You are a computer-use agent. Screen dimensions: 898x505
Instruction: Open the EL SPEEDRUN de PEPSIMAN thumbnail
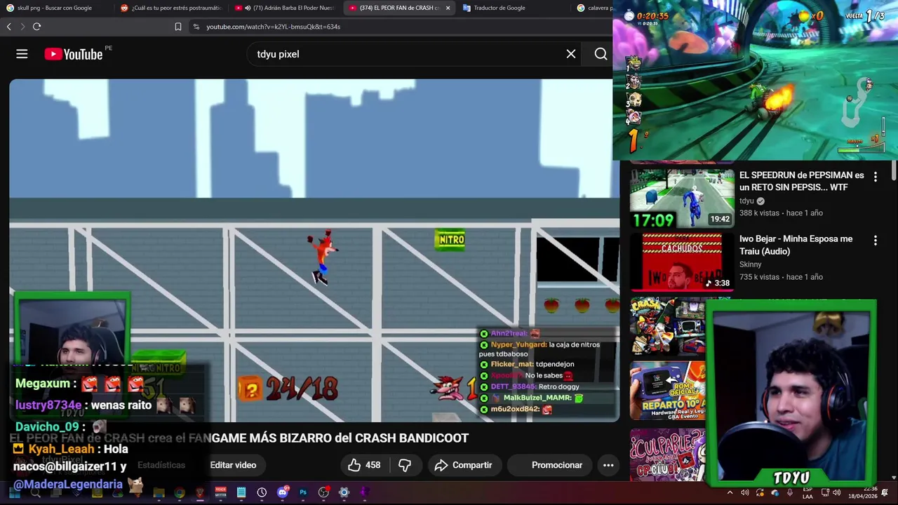coord(681,198)
